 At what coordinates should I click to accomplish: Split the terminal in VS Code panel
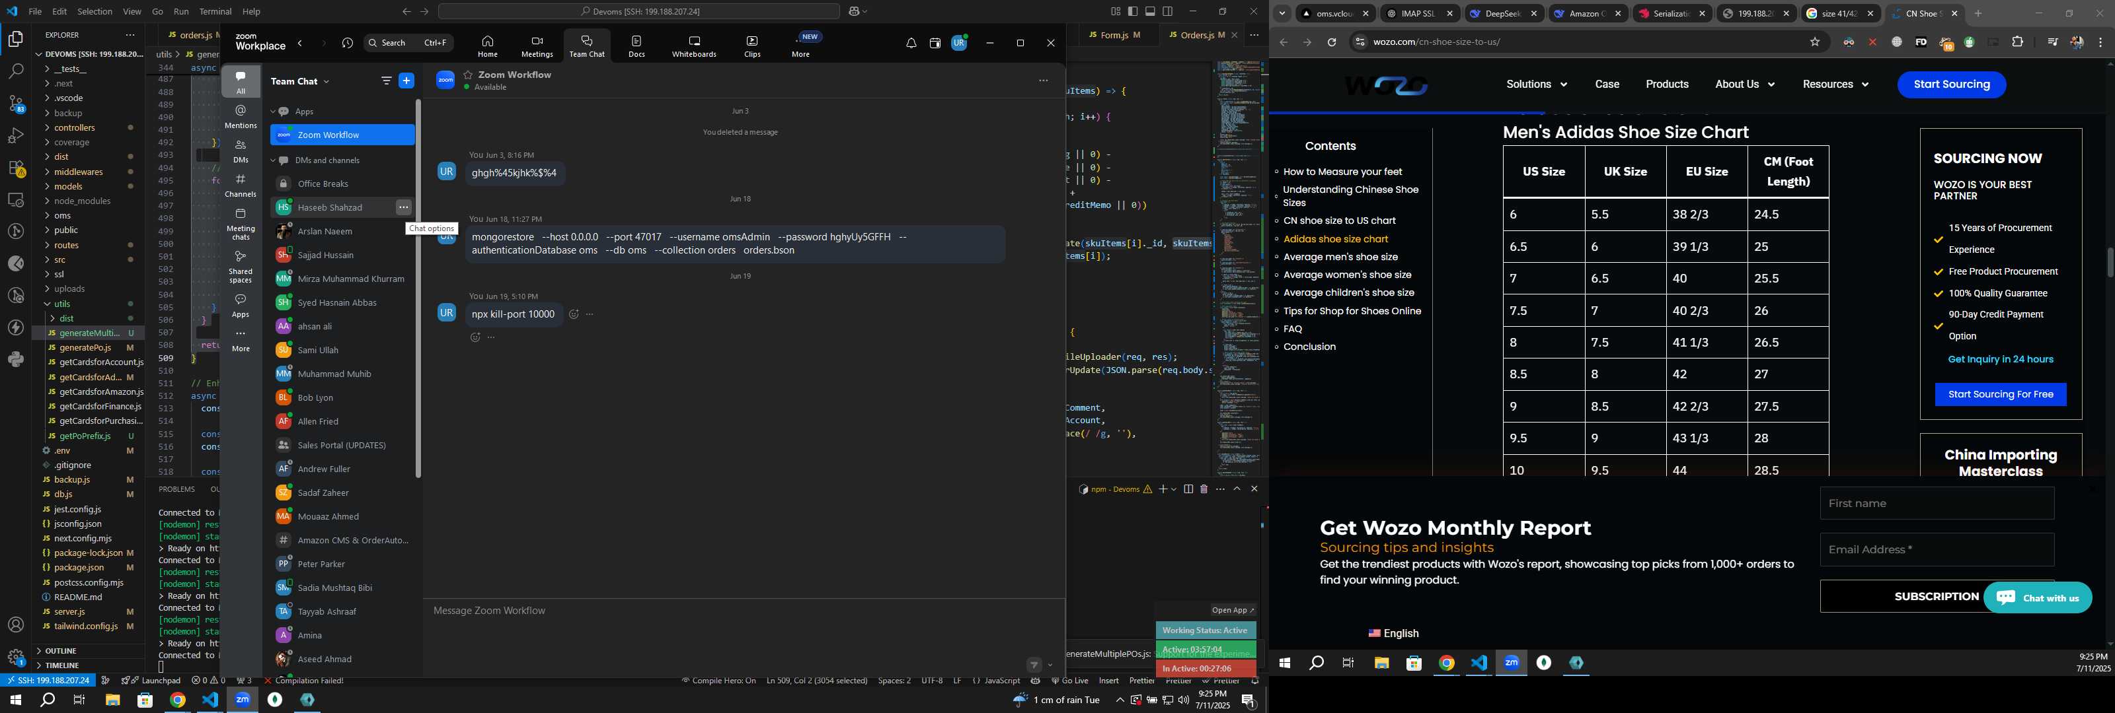[1188, 489]
